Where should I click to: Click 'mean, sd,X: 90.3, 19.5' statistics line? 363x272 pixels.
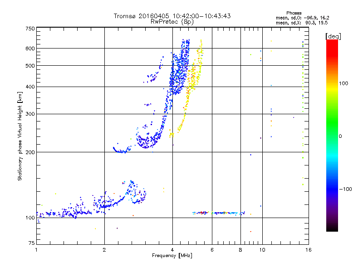coord(302,23)
